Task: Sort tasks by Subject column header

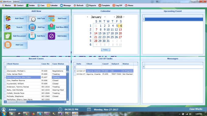Action: click(116, 64)
